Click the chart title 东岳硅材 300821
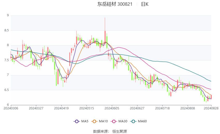Screen dimensions: 220x134 click(115, 4)
